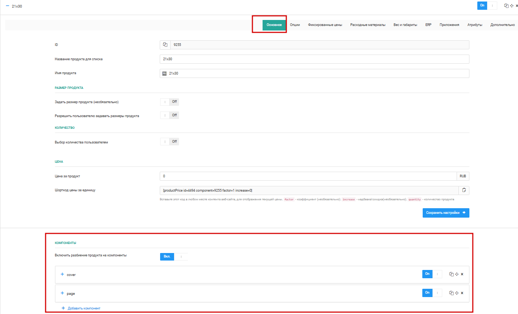518x314 pixels.
Task: Copy the price shortcode to clipboard
Action: point(464,190)
